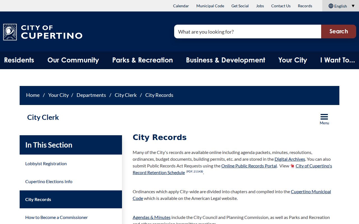The image size is (359, 224).
Task: Expand the English language dropdown arrow
Action: tap(353, 6)
